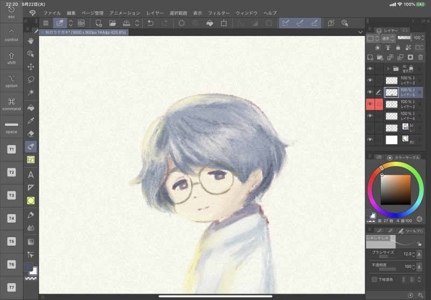Expand the top layer folder chevron

point(388,69)
